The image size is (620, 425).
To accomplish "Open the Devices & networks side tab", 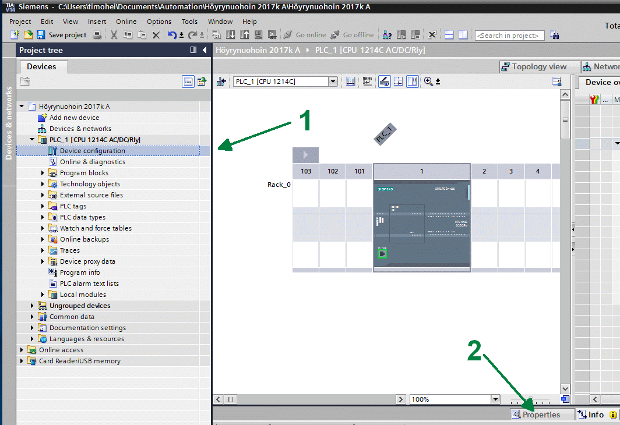I will [8, 122].
